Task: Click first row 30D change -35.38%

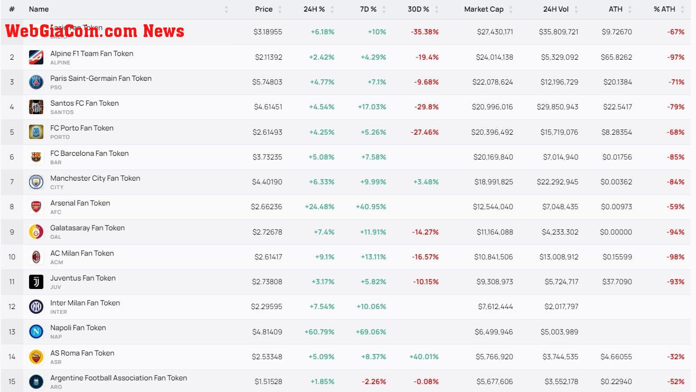Action: pyautogui.click(x=424, y=32)
